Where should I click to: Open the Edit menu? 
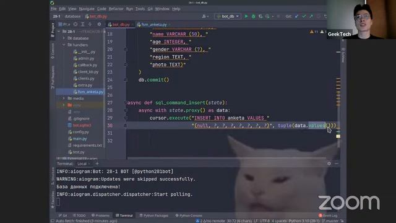(x=62, y=9)
